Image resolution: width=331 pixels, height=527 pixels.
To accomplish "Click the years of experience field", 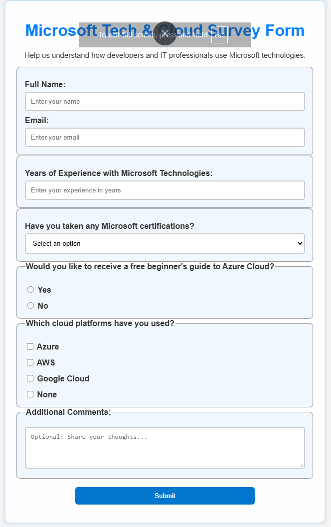I will click(165, 190).
